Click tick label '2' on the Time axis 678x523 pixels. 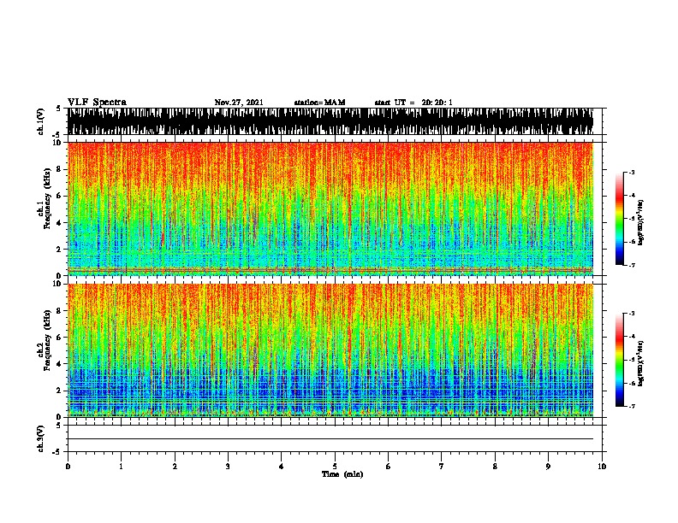[175, 467]
